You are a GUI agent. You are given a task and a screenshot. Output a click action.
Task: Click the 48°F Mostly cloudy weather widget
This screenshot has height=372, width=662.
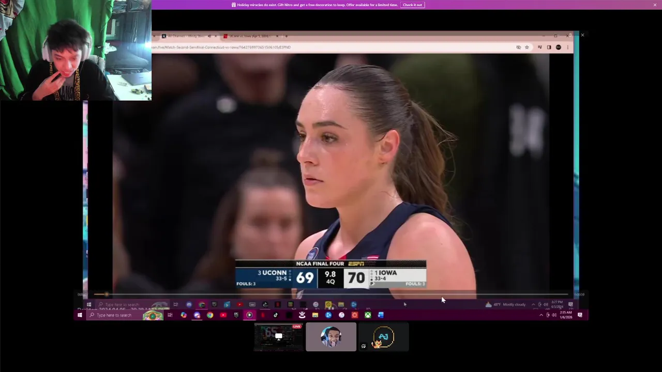click(505, 304)
